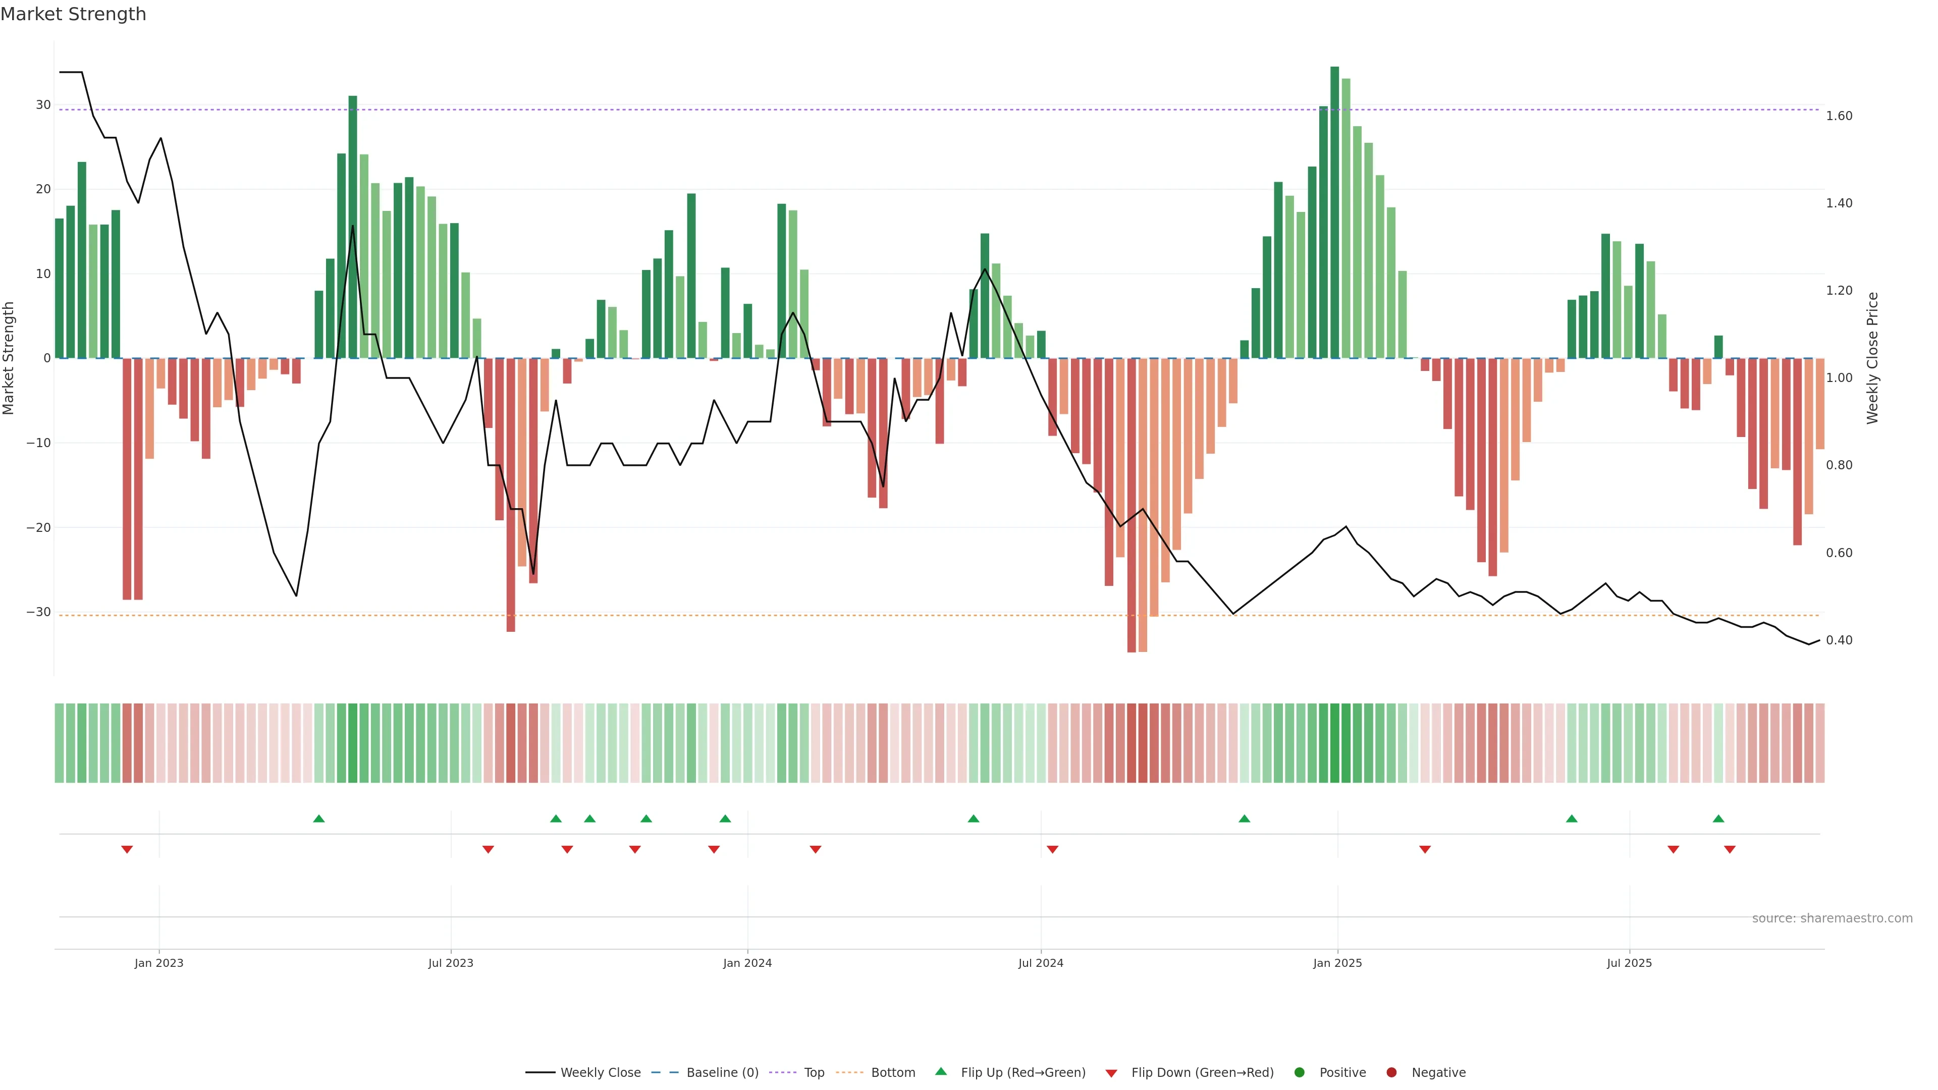The width and height of the screenshot is (1938, 1090).
Task: Click the rightmost green flip-up marker
Action: 1718,819
